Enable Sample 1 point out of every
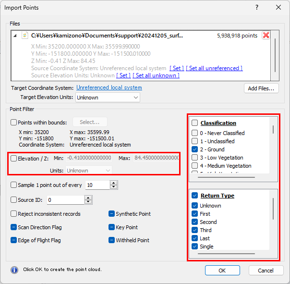The width and height of the screenshot is (290, 284). pyautogui.click(x=13, y=185)
